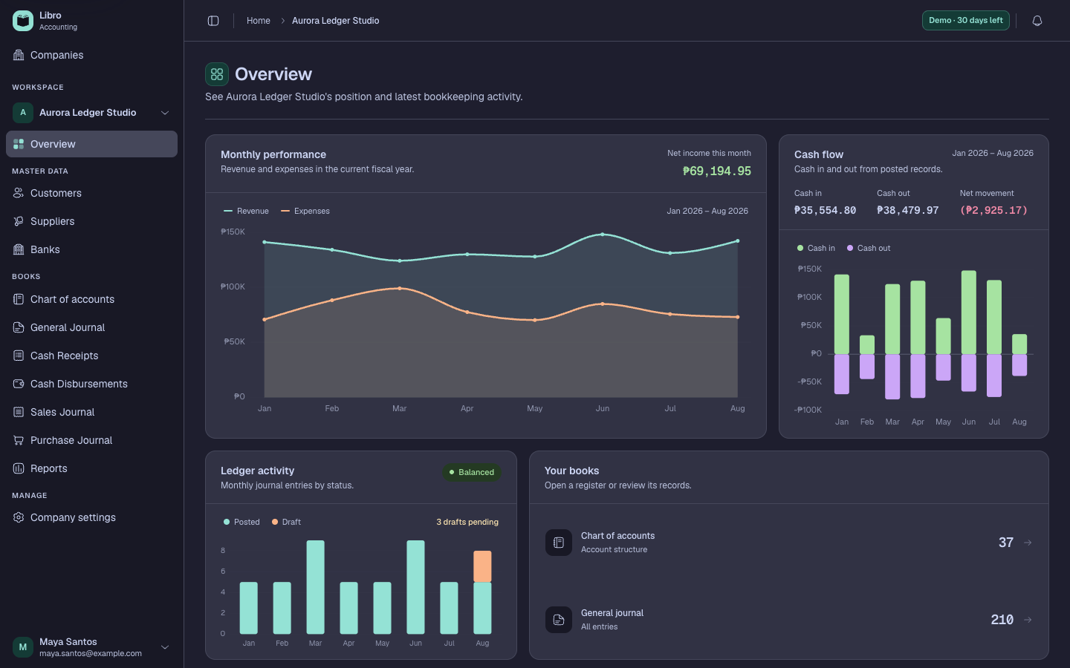
Task: Click the Home breadcrumb link
Action: (x=259, y=21)
